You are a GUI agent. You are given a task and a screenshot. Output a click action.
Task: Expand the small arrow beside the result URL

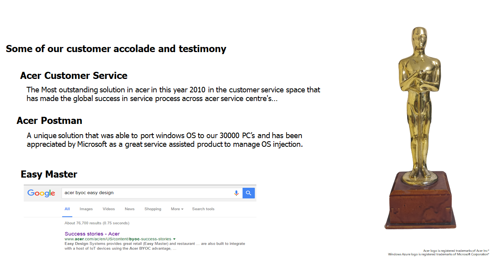pos(174,239)
